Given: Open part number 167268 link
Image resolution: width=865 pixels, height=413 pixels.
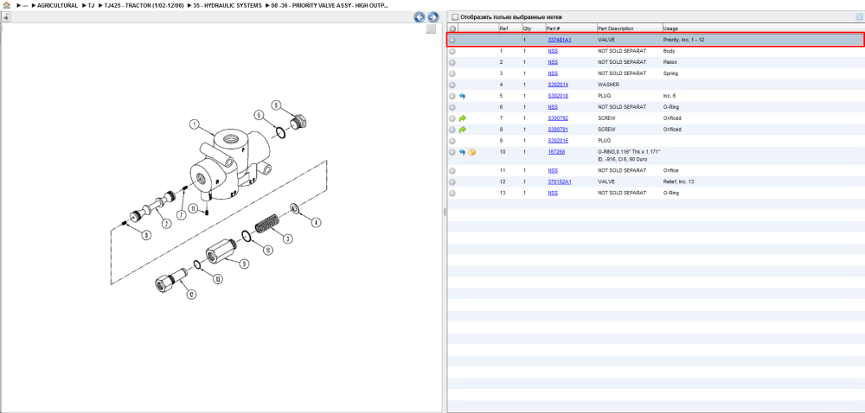Looking at the screenshot, I should tap(556, 152).
